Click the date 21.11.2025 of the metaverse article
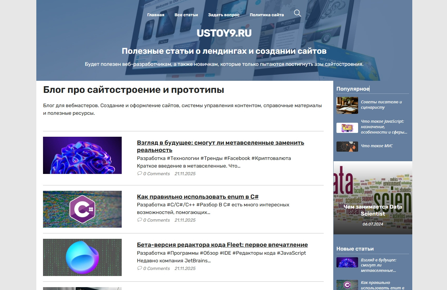The width and height of the screenshot is (447, 290). click(185, 174)
